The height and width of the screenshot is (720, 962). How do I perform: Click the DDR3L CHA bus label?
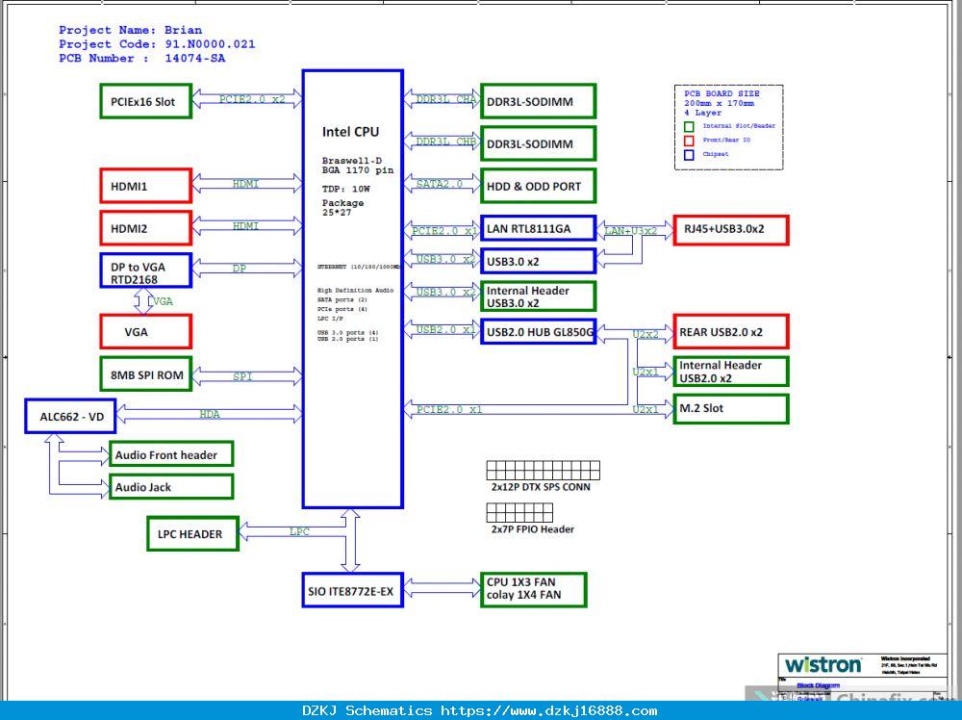coord(446,99)
